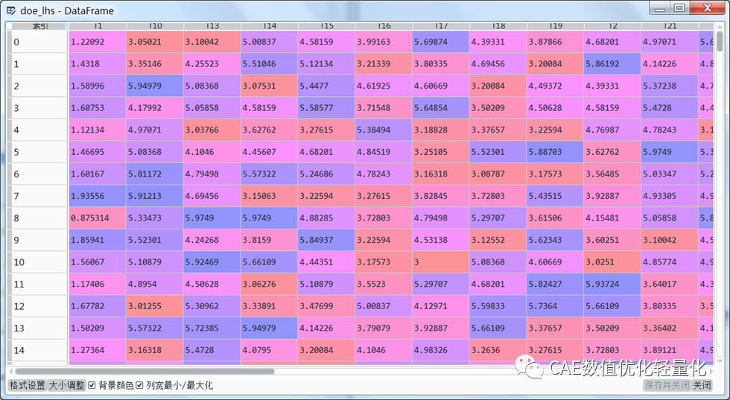This screenshot has height=400, width=730.
Task: Select the cell with value 4.17992
Action: coord(155,108)
